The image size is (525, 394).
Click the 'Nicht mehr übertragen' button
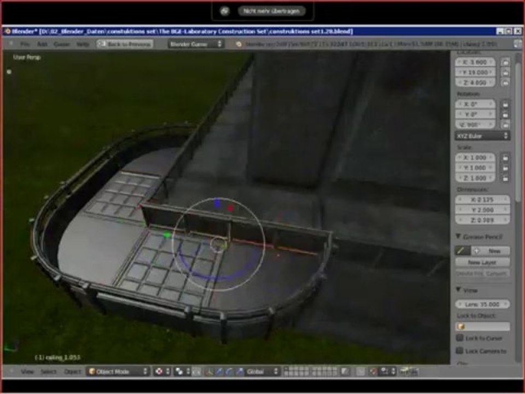(272, 11)
